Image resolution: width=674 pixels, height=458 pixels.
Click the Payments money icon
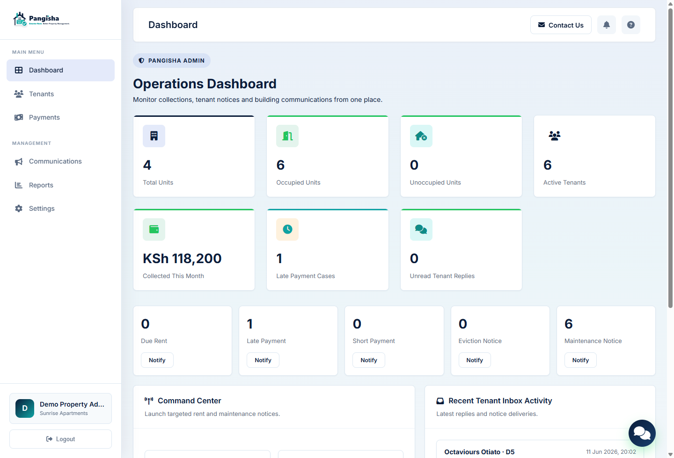tap(19, 117)
